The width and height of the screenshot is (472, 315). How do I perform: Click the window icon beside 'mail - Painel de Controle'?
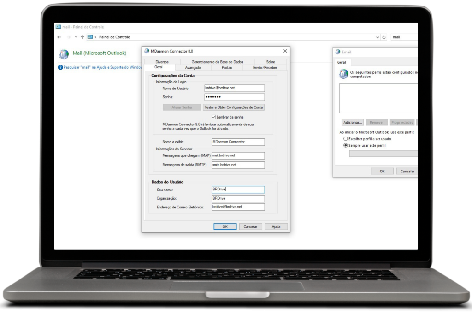pos(58,27)
